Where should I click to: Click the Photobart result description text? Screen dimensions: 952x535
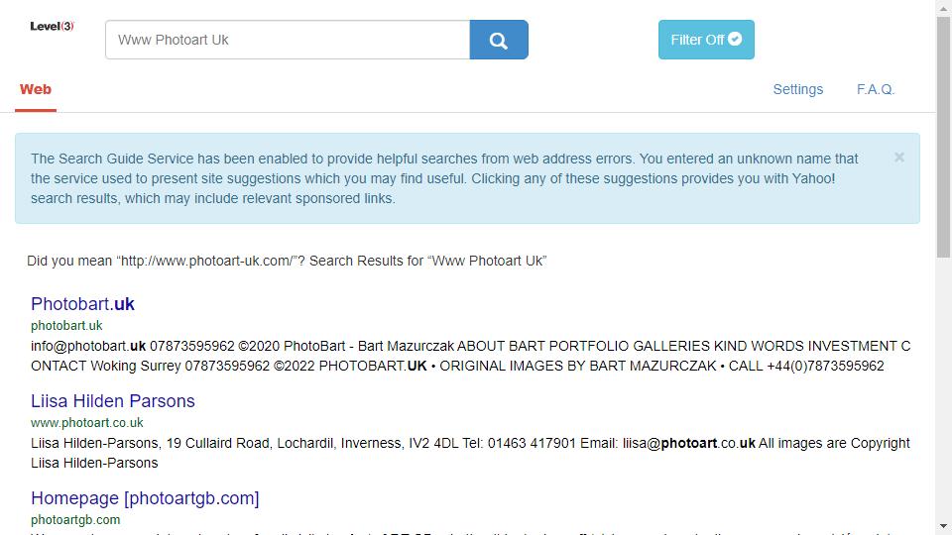470,356
